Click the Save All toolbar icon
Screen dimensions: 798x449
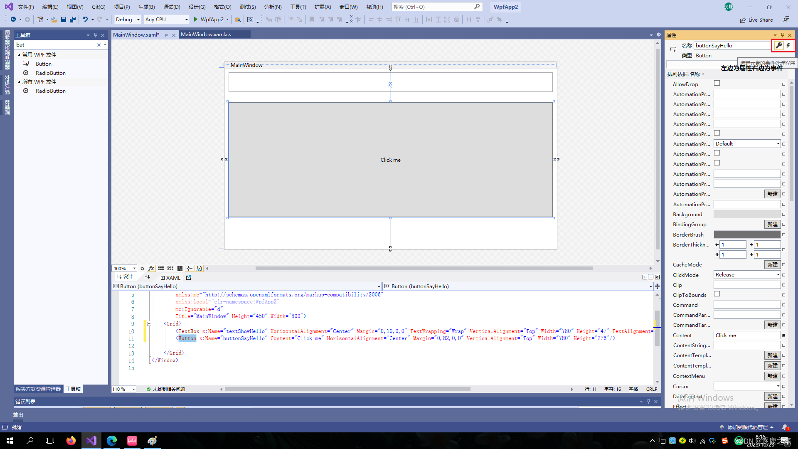click(x=73, y=19)
